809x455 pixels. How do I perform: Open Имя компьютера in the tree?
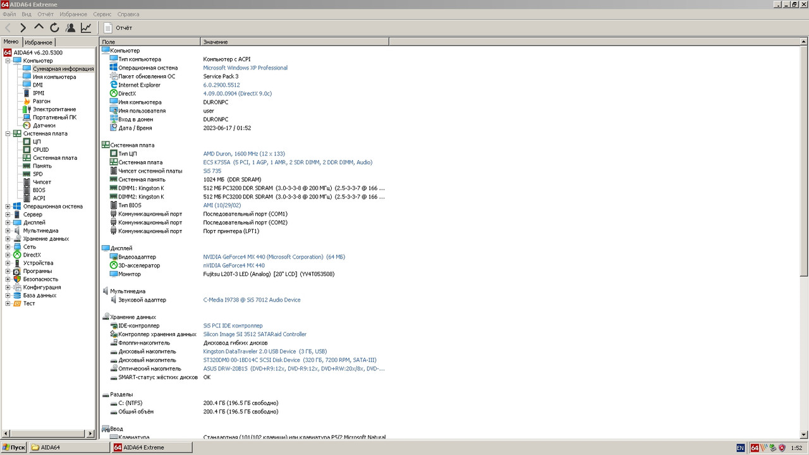click(54, 77)
